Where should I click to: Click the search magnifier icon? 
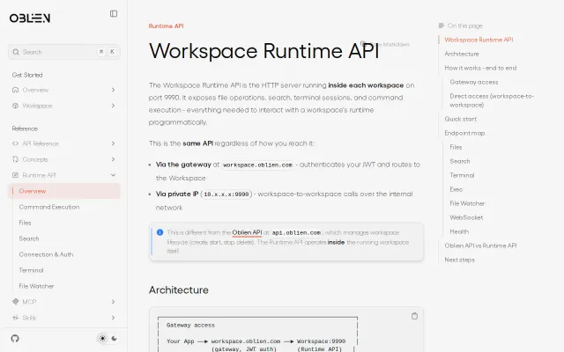coord(16,52)
